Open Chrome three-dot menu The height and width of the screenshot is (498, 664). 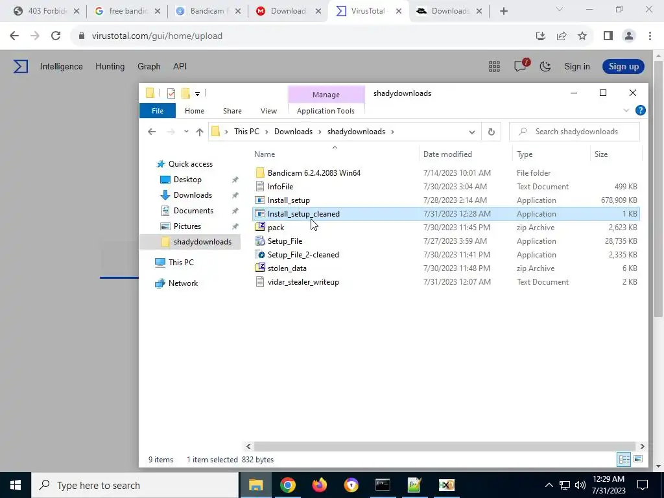[650, 36]
